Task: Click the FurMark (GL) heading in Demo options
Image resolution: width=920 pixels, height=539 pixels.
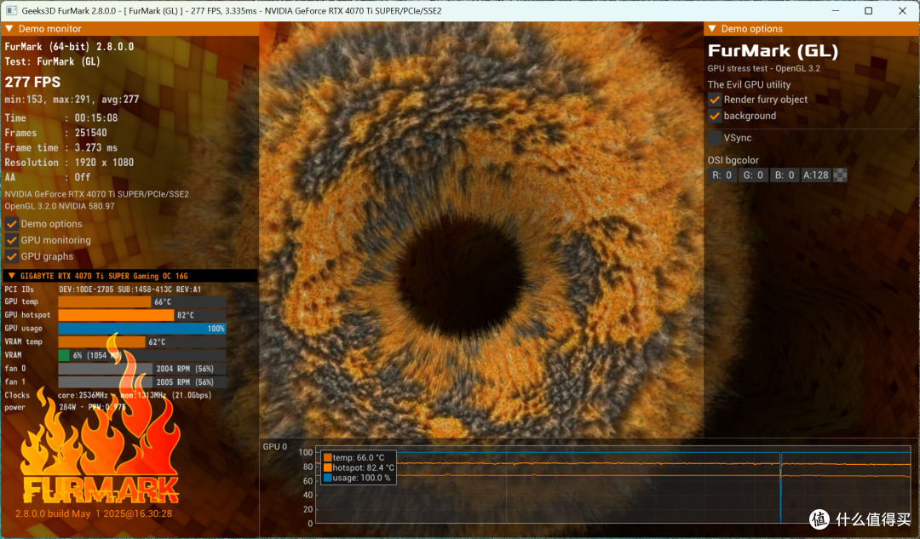Action: coord(773,51)
